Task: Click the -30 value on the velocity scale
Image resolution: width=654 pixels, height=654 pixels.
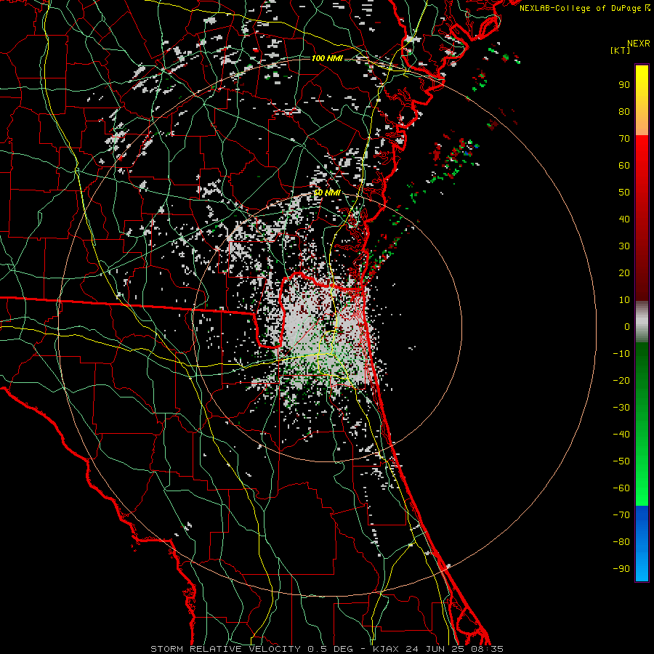Action: [621, 408]
